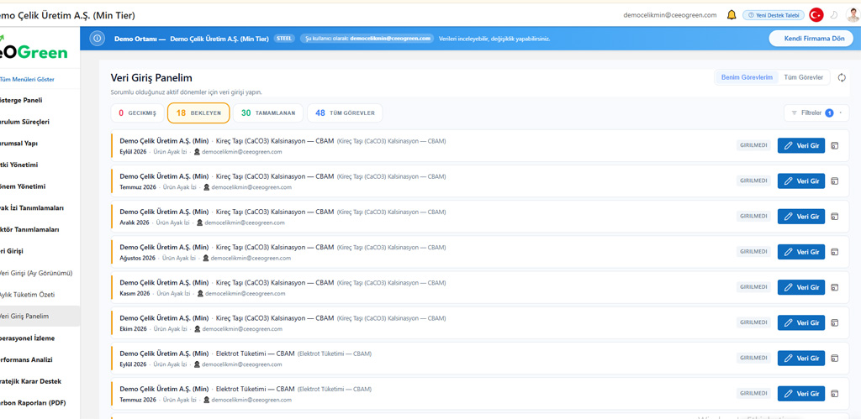
Task: Open calendar icon for Elektrot Tüketimi Temmuz 2026 row
Action: pyautogui.click(x=835, y=394)
